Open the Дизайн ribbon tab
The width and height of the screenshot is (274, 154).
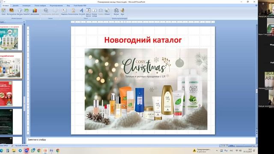tap(15, 6)
